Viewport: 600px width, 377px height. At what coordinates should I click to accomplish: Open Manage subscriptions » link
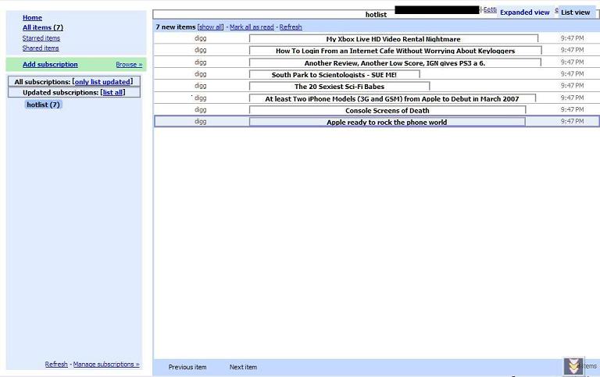point(106,365)
